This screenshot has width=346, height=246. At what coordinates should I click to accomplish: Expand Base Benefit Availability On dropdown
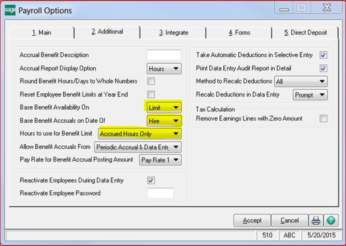pyautogui.click(x=164, y=107)
